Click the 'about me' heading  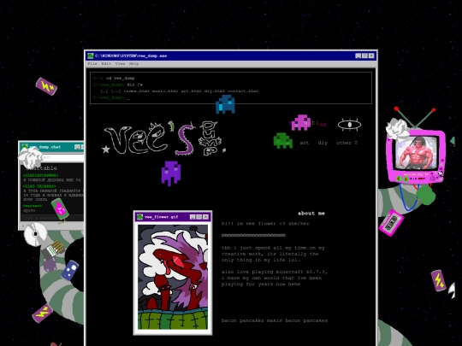point(311,214)
